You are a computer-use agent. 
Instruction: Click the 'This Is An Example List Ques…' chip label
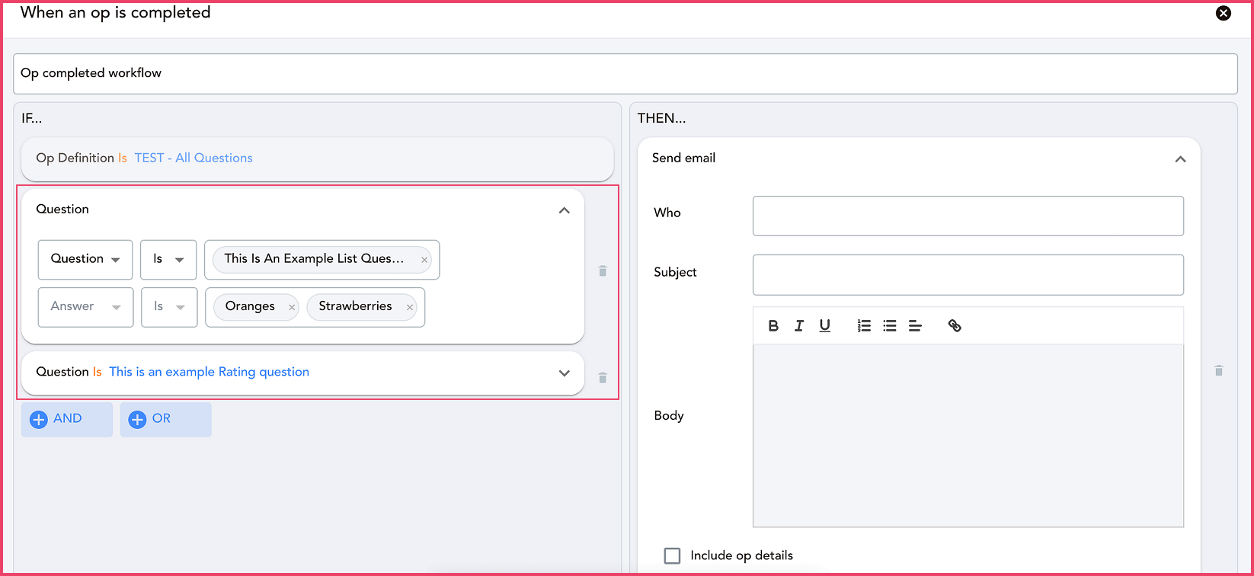pos(314,259)
